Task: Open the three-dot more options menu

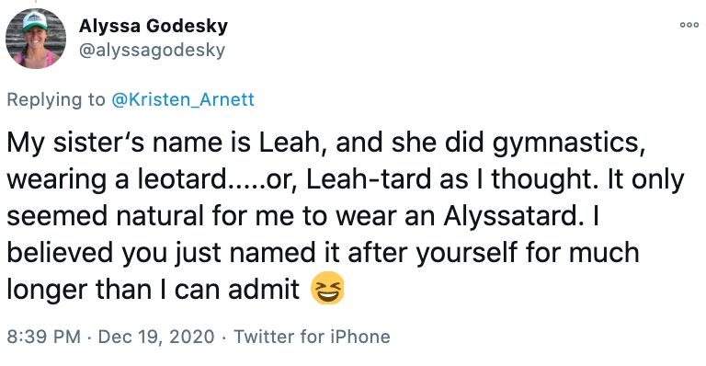Action: click(x=689, y=25)
